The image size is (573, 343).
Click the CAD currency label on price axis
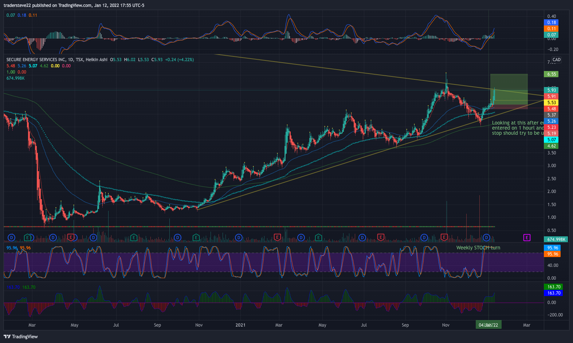556,60
